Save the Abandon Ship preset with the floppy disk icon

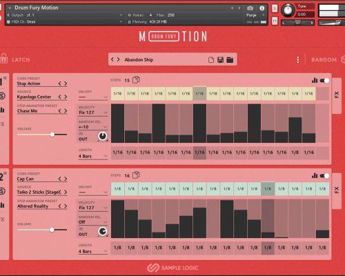point(220,60)
